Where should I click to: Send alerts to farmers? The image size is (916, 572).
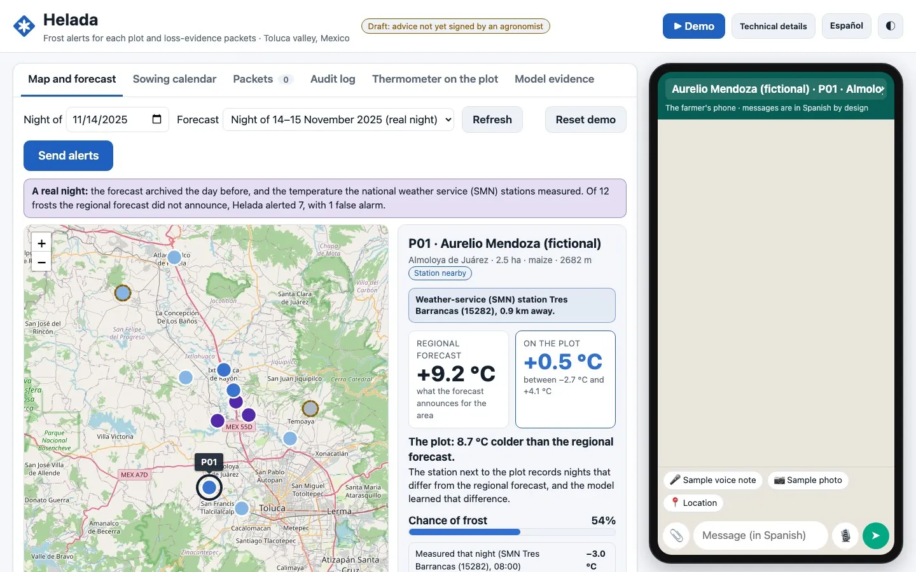pyautogui.click(x=68, y=156)
